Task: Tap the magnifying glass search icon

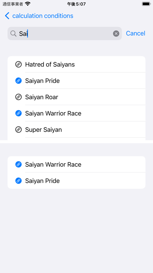Action: [13, 33]
